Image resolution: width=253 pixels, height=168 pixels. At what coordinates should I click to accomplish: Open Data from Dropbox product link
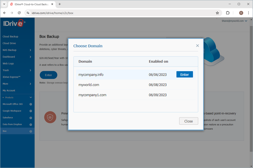click(x=12, y=124)
